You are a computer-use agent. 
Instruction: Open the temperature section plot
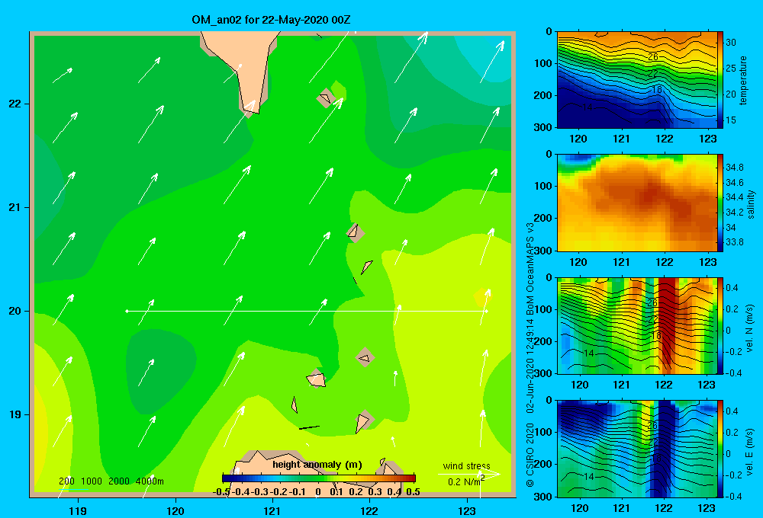point(637,80)
